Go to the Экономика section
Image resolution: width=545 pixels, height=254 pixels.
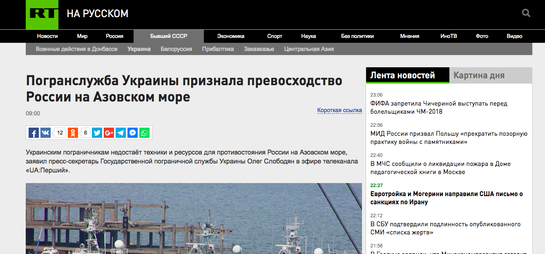coord(231,36)
